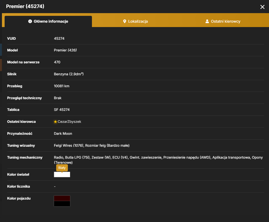Open the Główne informacje tab
269x222 pixels.
click(48, 22)
